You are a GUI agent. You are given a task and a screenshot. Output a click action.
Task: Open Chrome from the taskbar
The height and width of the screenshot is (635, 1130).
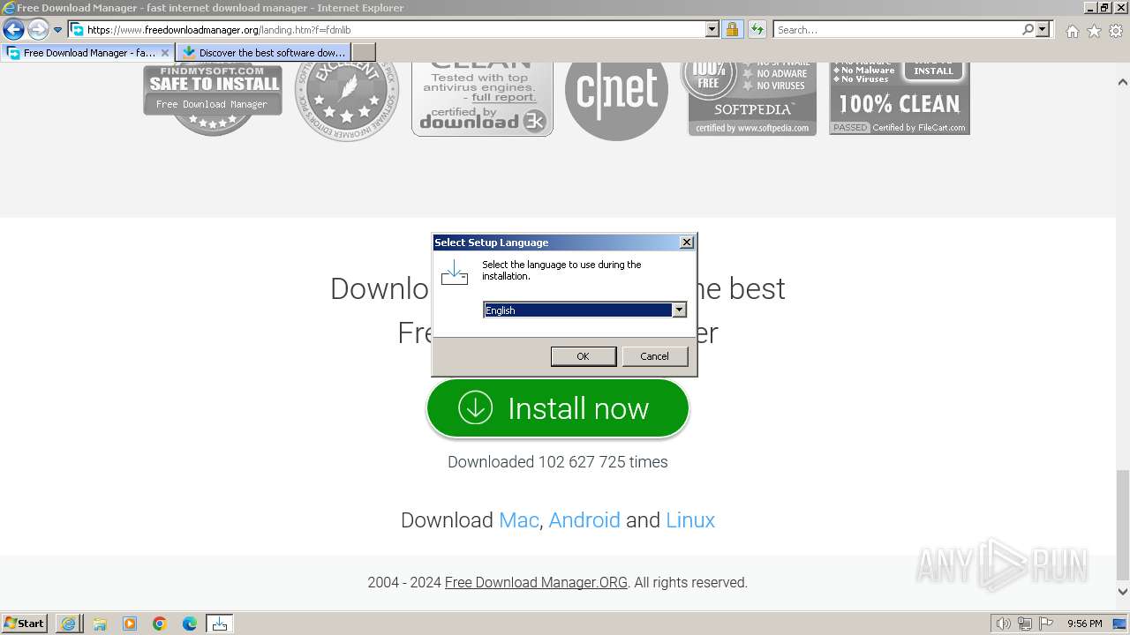160,624
